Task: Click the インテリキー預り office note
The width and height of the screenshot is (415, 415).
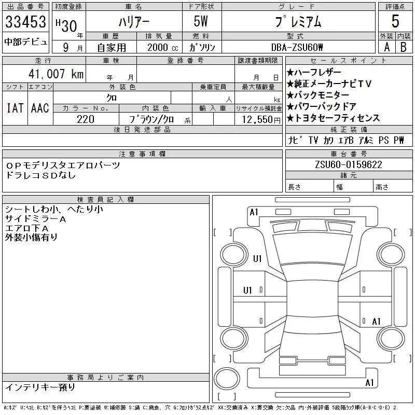Action: 40,387
